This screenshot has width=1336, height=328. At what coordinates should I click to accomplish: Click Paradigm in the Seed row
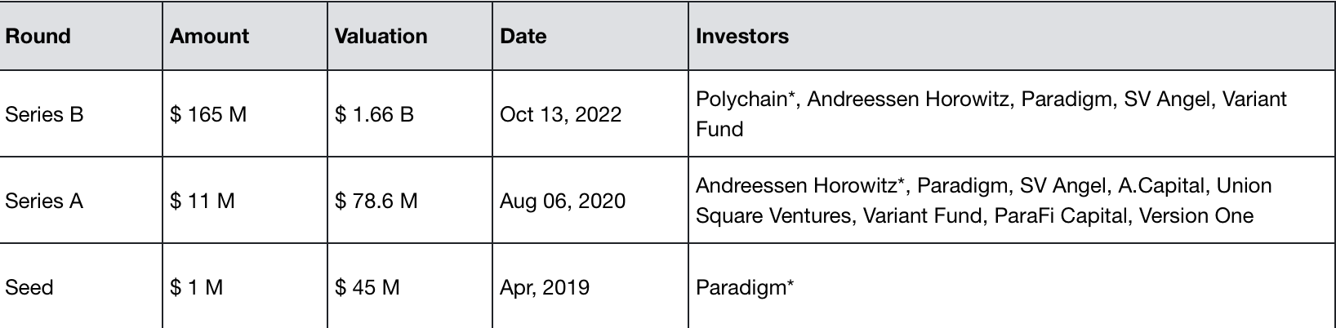741,287
